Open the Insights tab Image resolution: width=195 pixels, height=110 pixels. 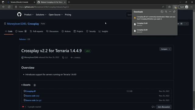(x=103, y=31)
